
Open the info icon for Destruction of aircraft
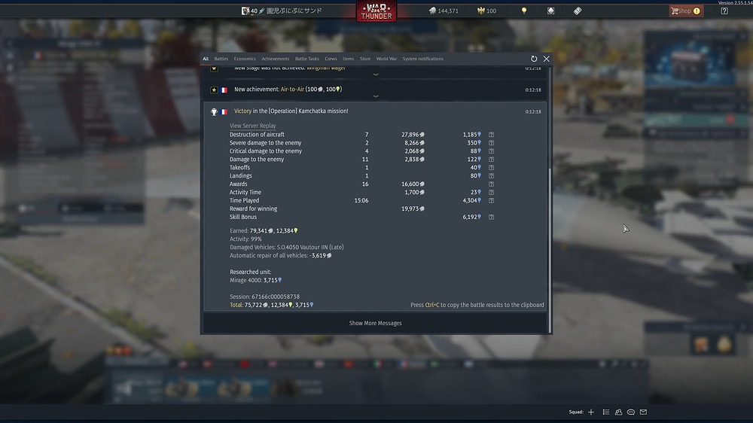pos(491,135)
